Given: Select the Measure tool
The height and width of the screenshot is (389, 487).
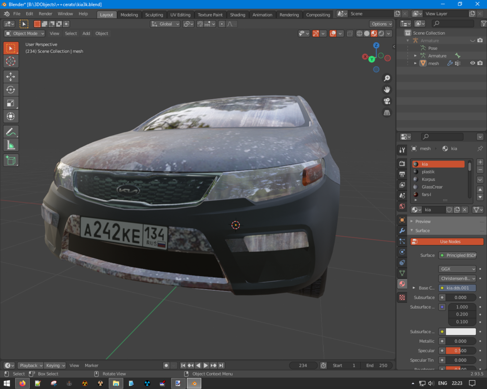Looking at the screenshot, I should 11,145.
